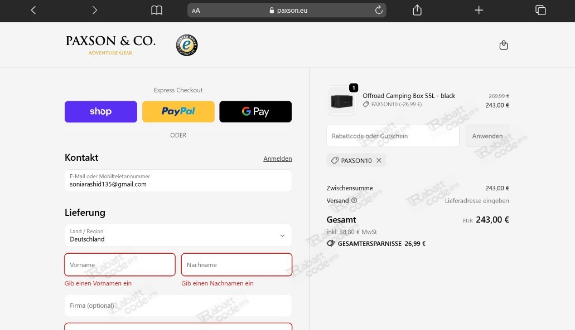Viewport: 575px width, 330px height.
Task: Click the Anmelden login link
Action: tap(278, 159)
